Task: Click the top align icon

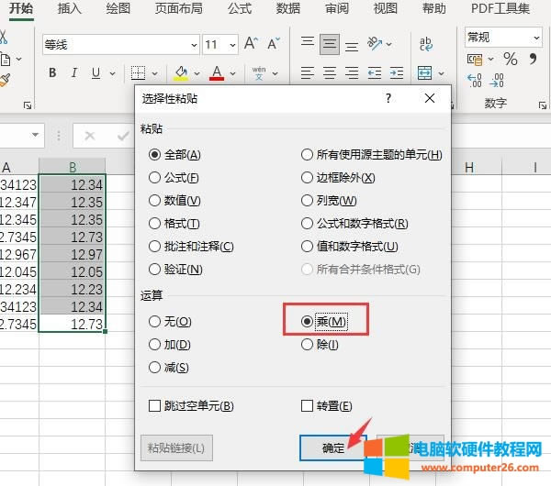Action: (x=308, y=44)
